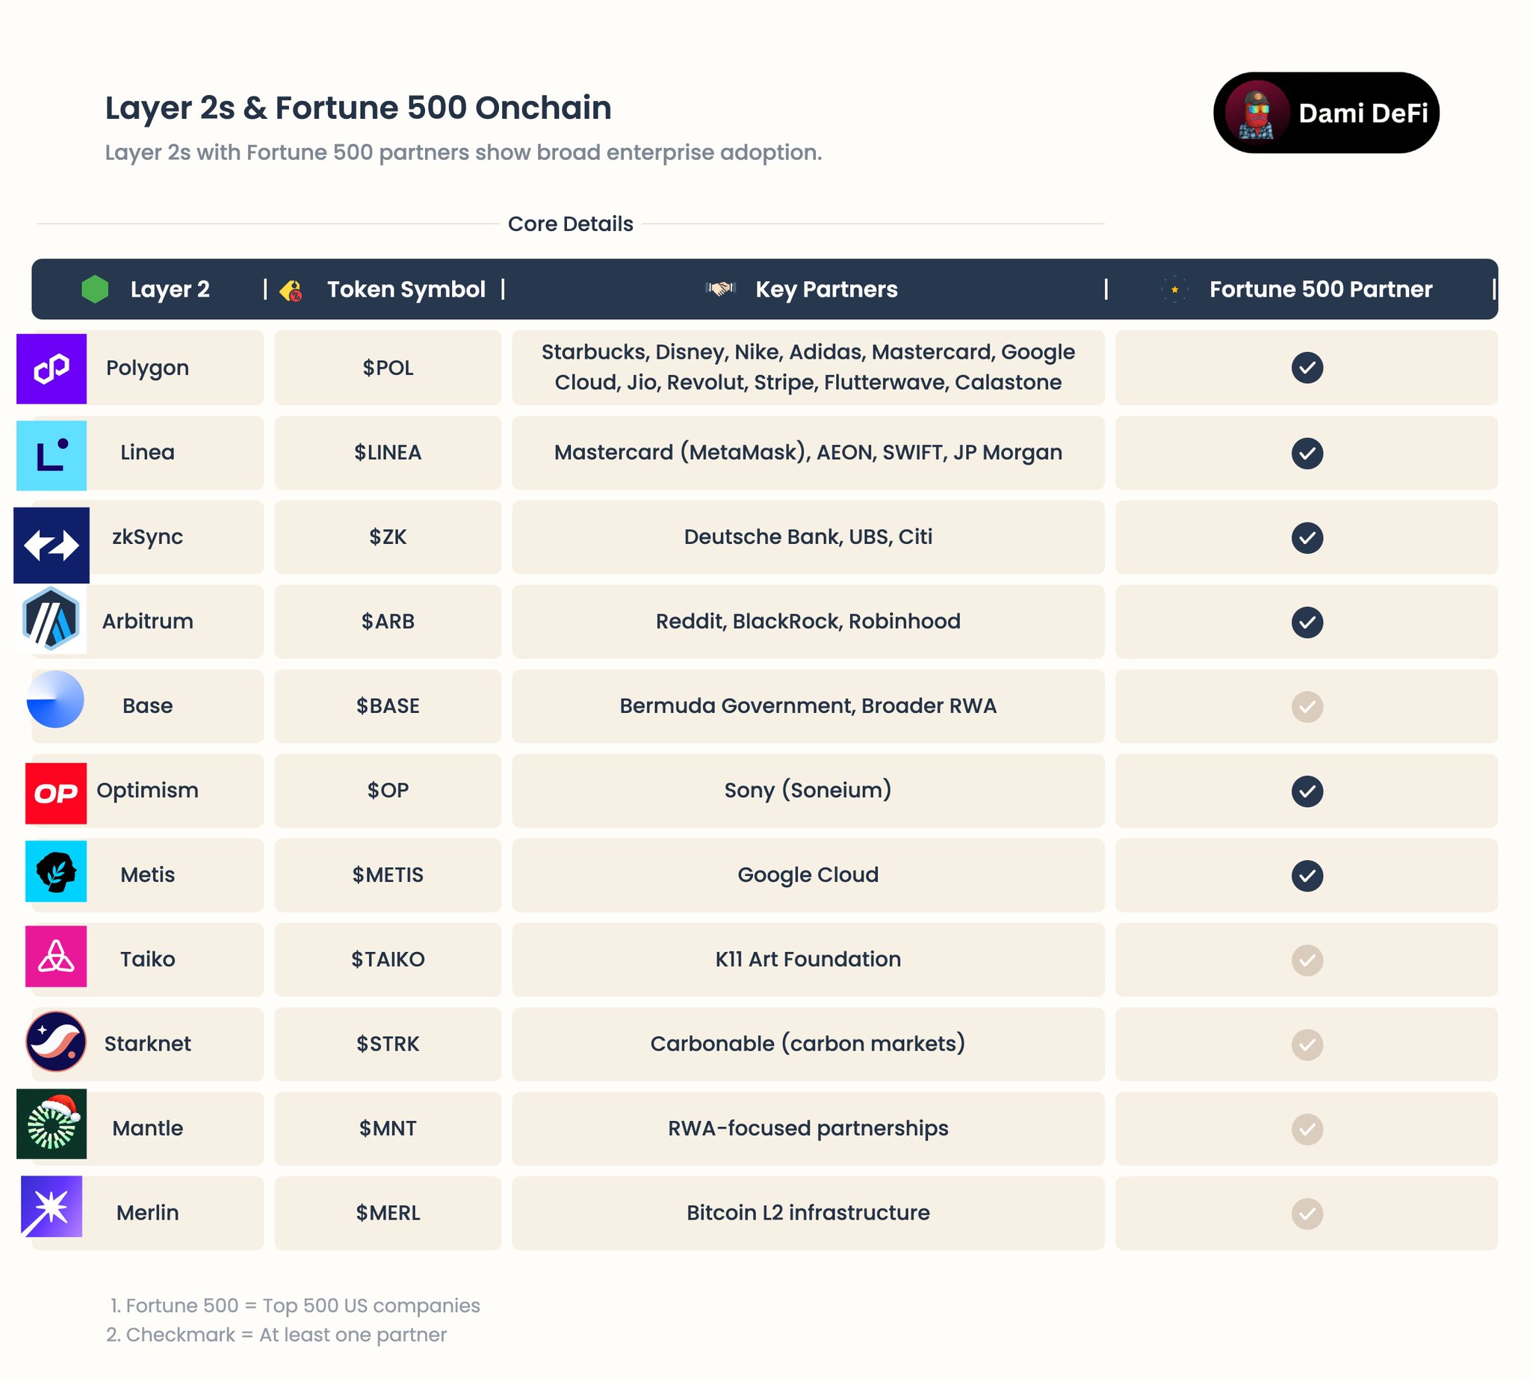
Task: Click the green hexagon Layer 2 icon
Action: click(x=95, y=289)
